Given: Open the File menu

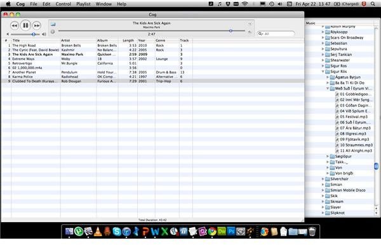Looking at the screenshot, I should tap(34, 4).
